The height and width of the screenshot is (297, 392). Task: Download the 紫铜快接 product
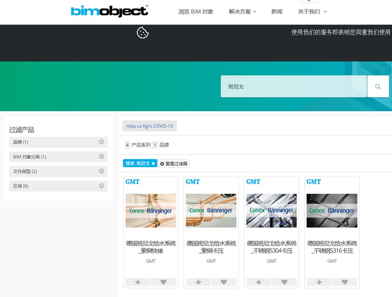(138, 282)
